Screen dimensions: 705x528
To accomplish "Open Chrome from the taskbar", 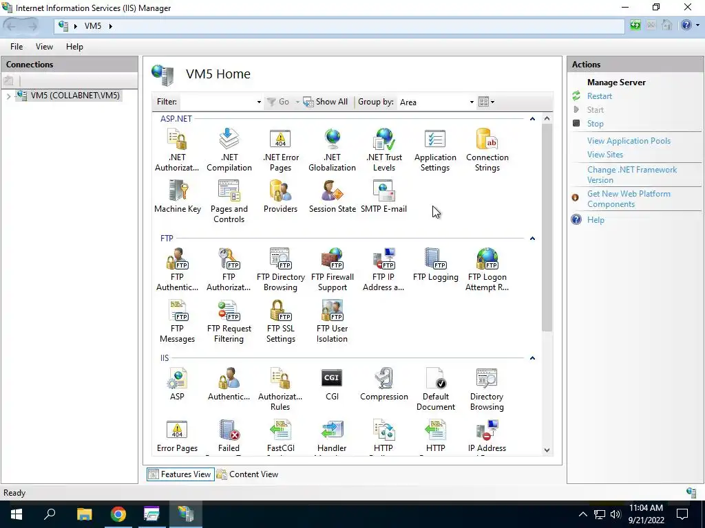I will click(118, 514).
